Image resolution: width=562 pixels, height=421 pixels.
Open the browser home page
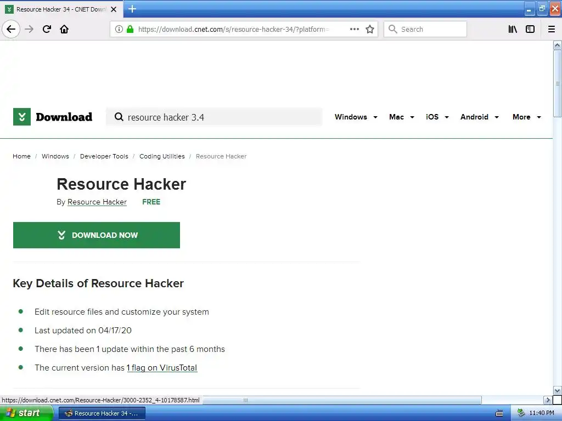tap(64, 29)
